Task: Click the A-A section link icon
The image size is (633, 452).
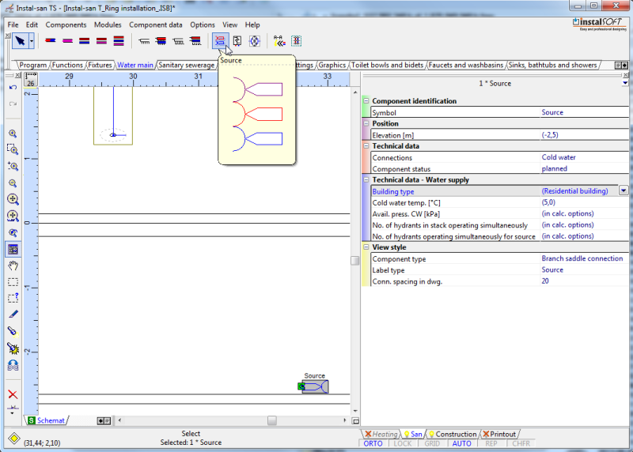Action: pos(279,41)
